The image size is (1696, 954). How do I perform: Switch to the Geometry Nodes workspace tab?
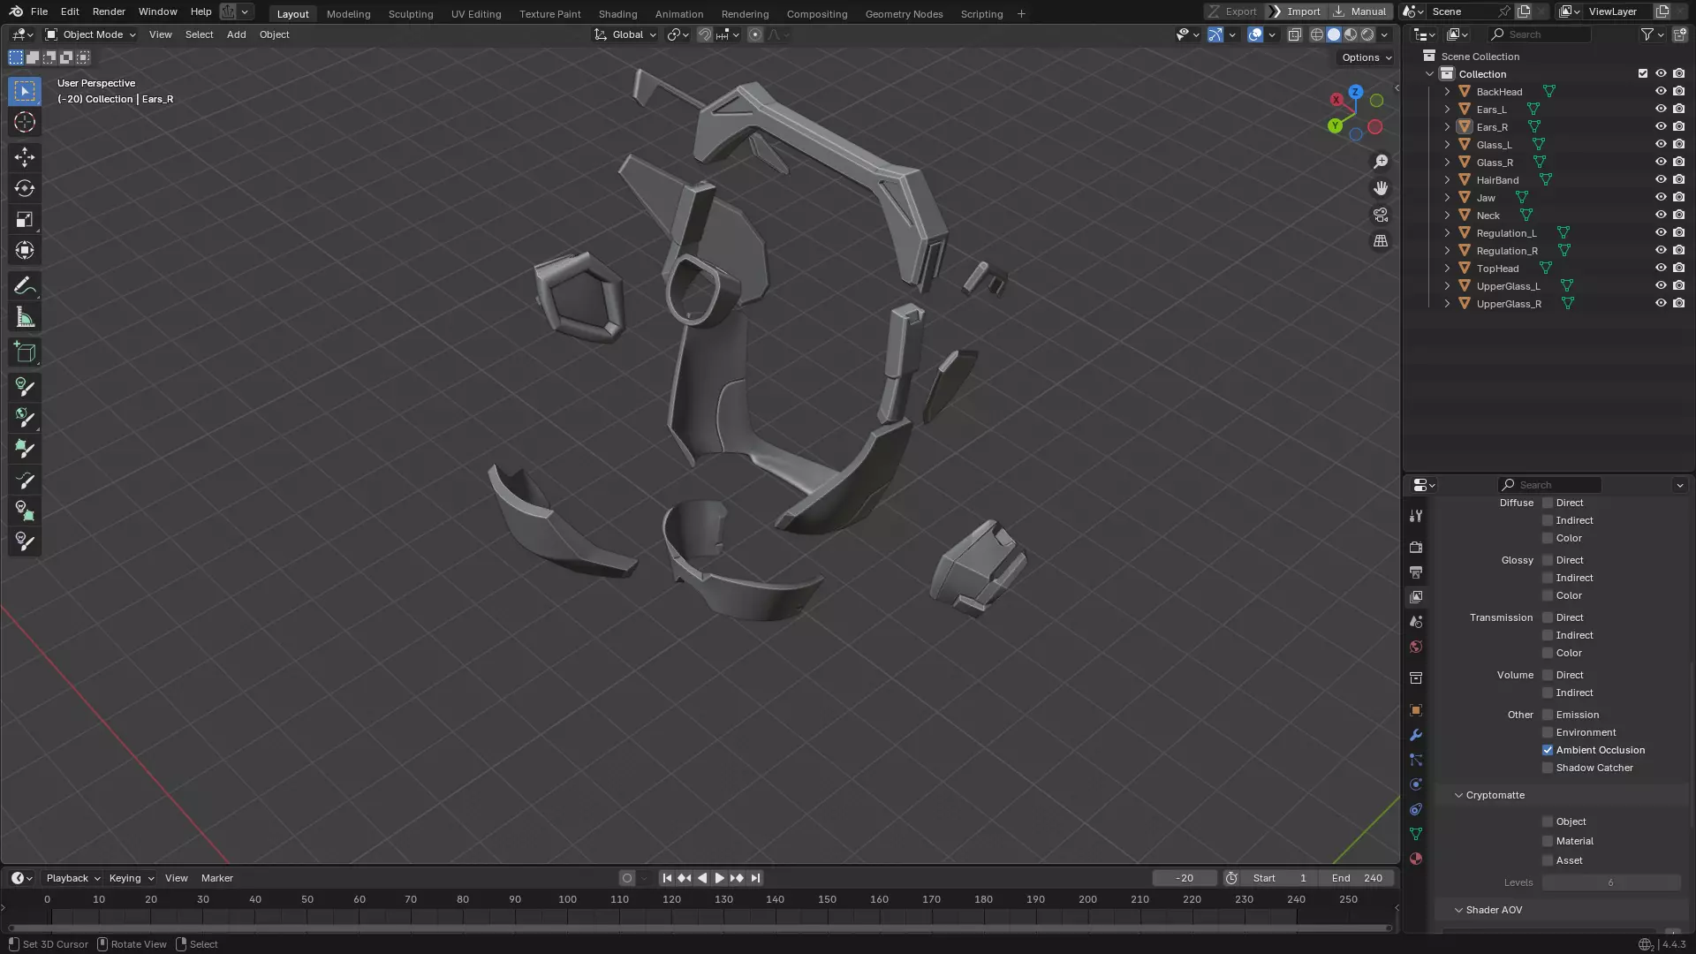pos(904,13)
